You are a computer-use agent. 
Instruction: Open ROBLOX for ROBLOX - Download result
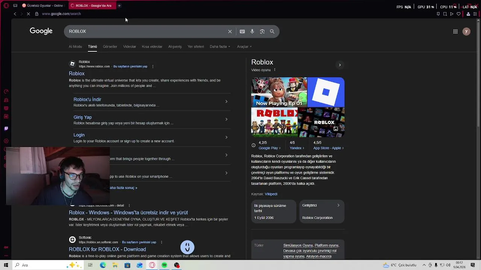click(107, 249)
